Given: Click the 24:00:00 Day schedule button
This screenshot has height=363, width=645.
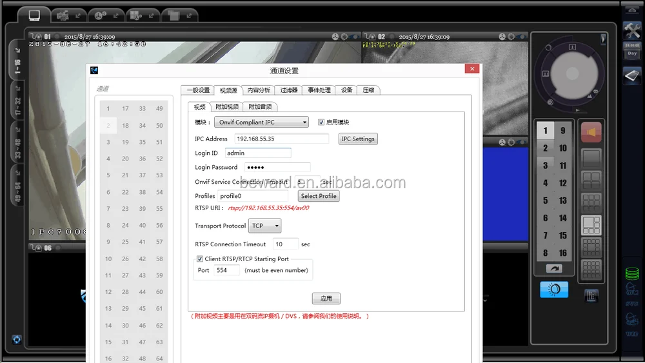Looking at the screenshot, I should point(632,50).
